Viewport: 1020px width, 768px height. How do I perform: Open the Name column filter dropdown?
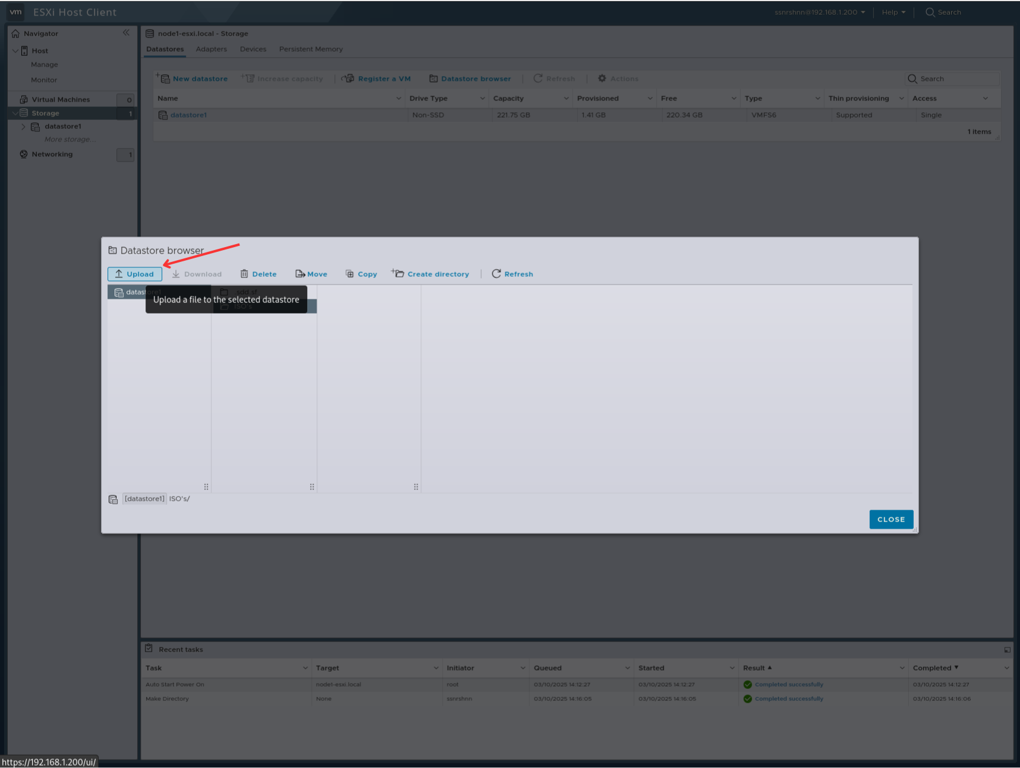pos(398,98)
